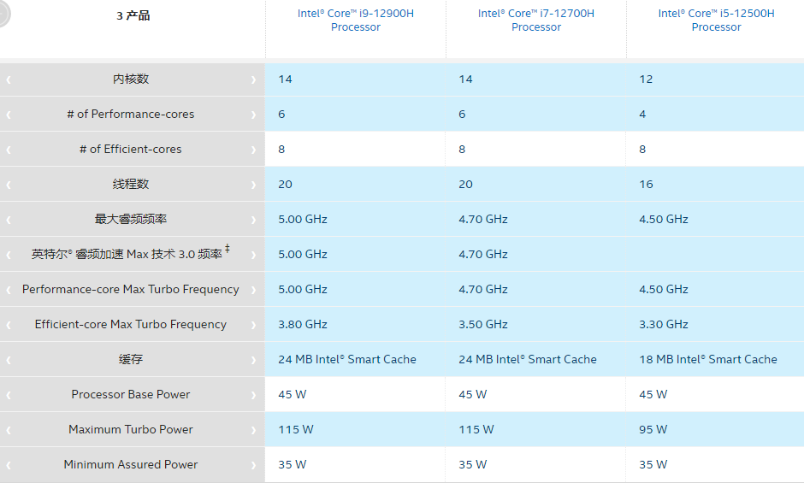
Task: Click i9-12900H 3.80 GHz efficient-core frequency
Action: point(303,324)
